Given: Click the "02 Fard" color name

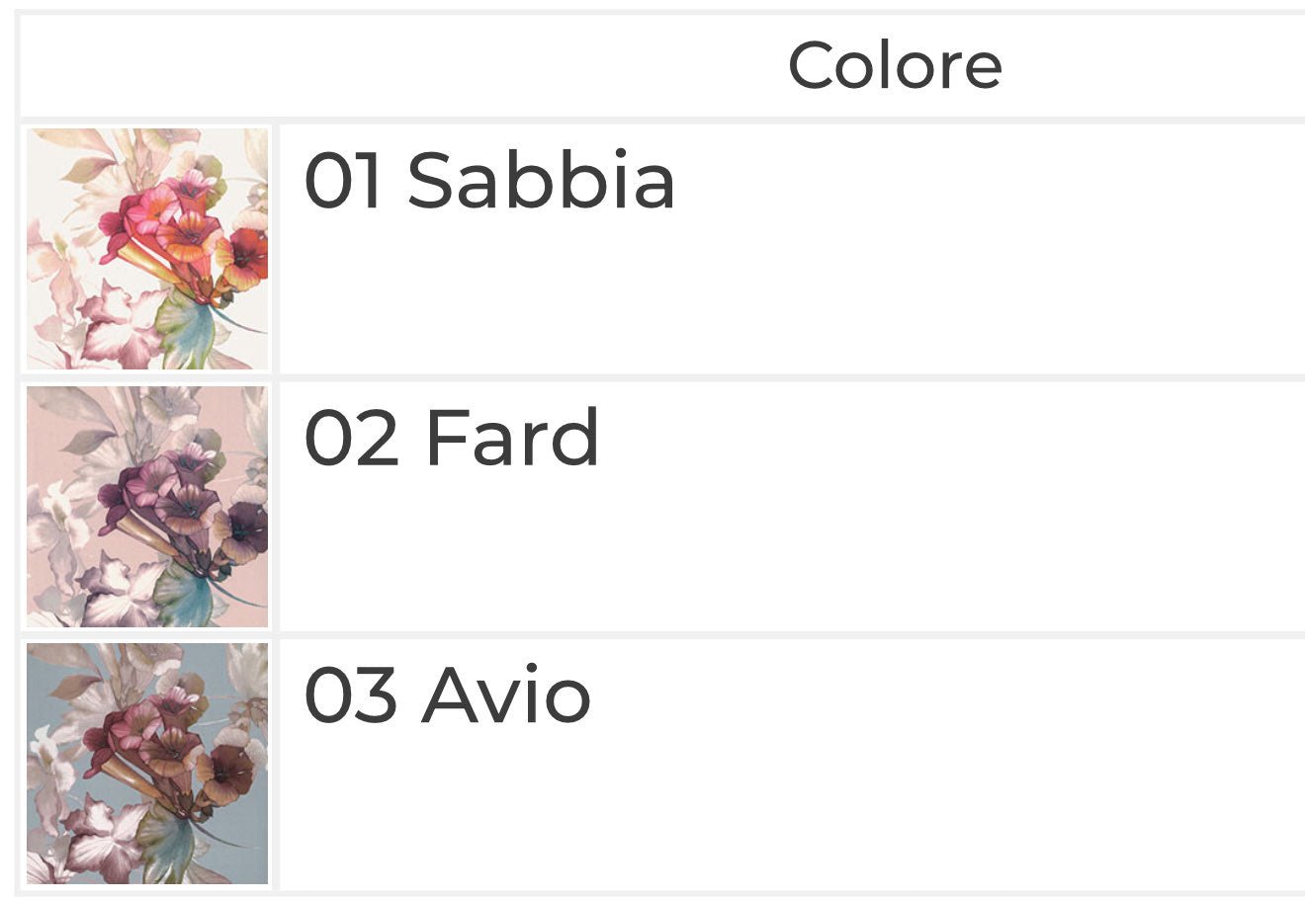Looking at the screenshot, I should point(451,438).
